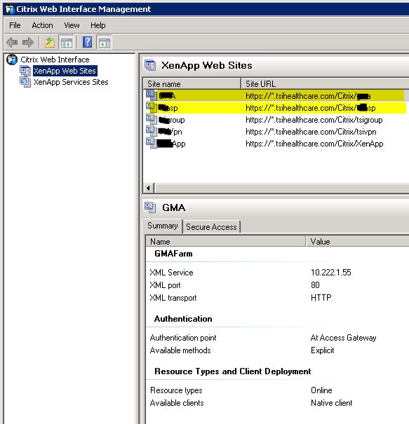Open the Action menu
Viewport: 409px width, 424px height.
42,25
